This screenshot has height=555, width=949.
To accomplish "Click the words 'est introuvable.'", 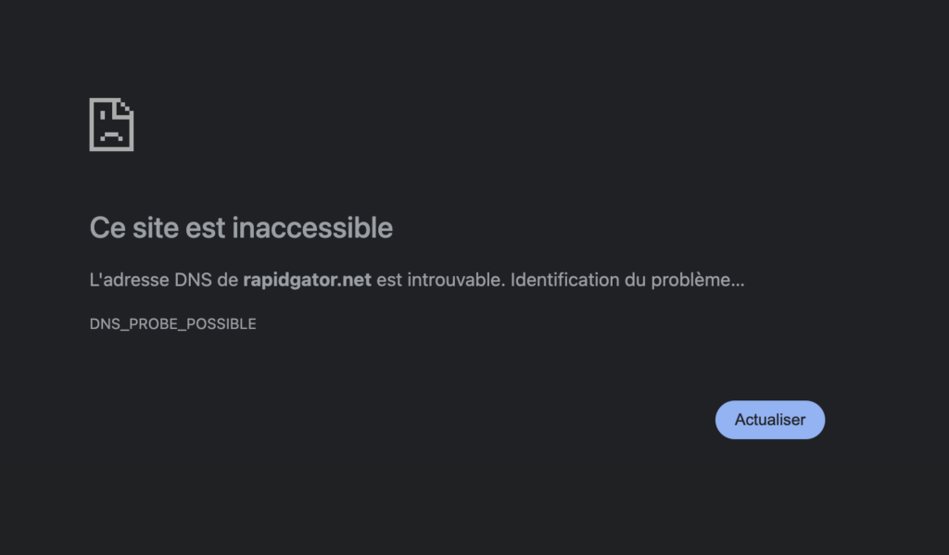I will (x=440, y=280).
